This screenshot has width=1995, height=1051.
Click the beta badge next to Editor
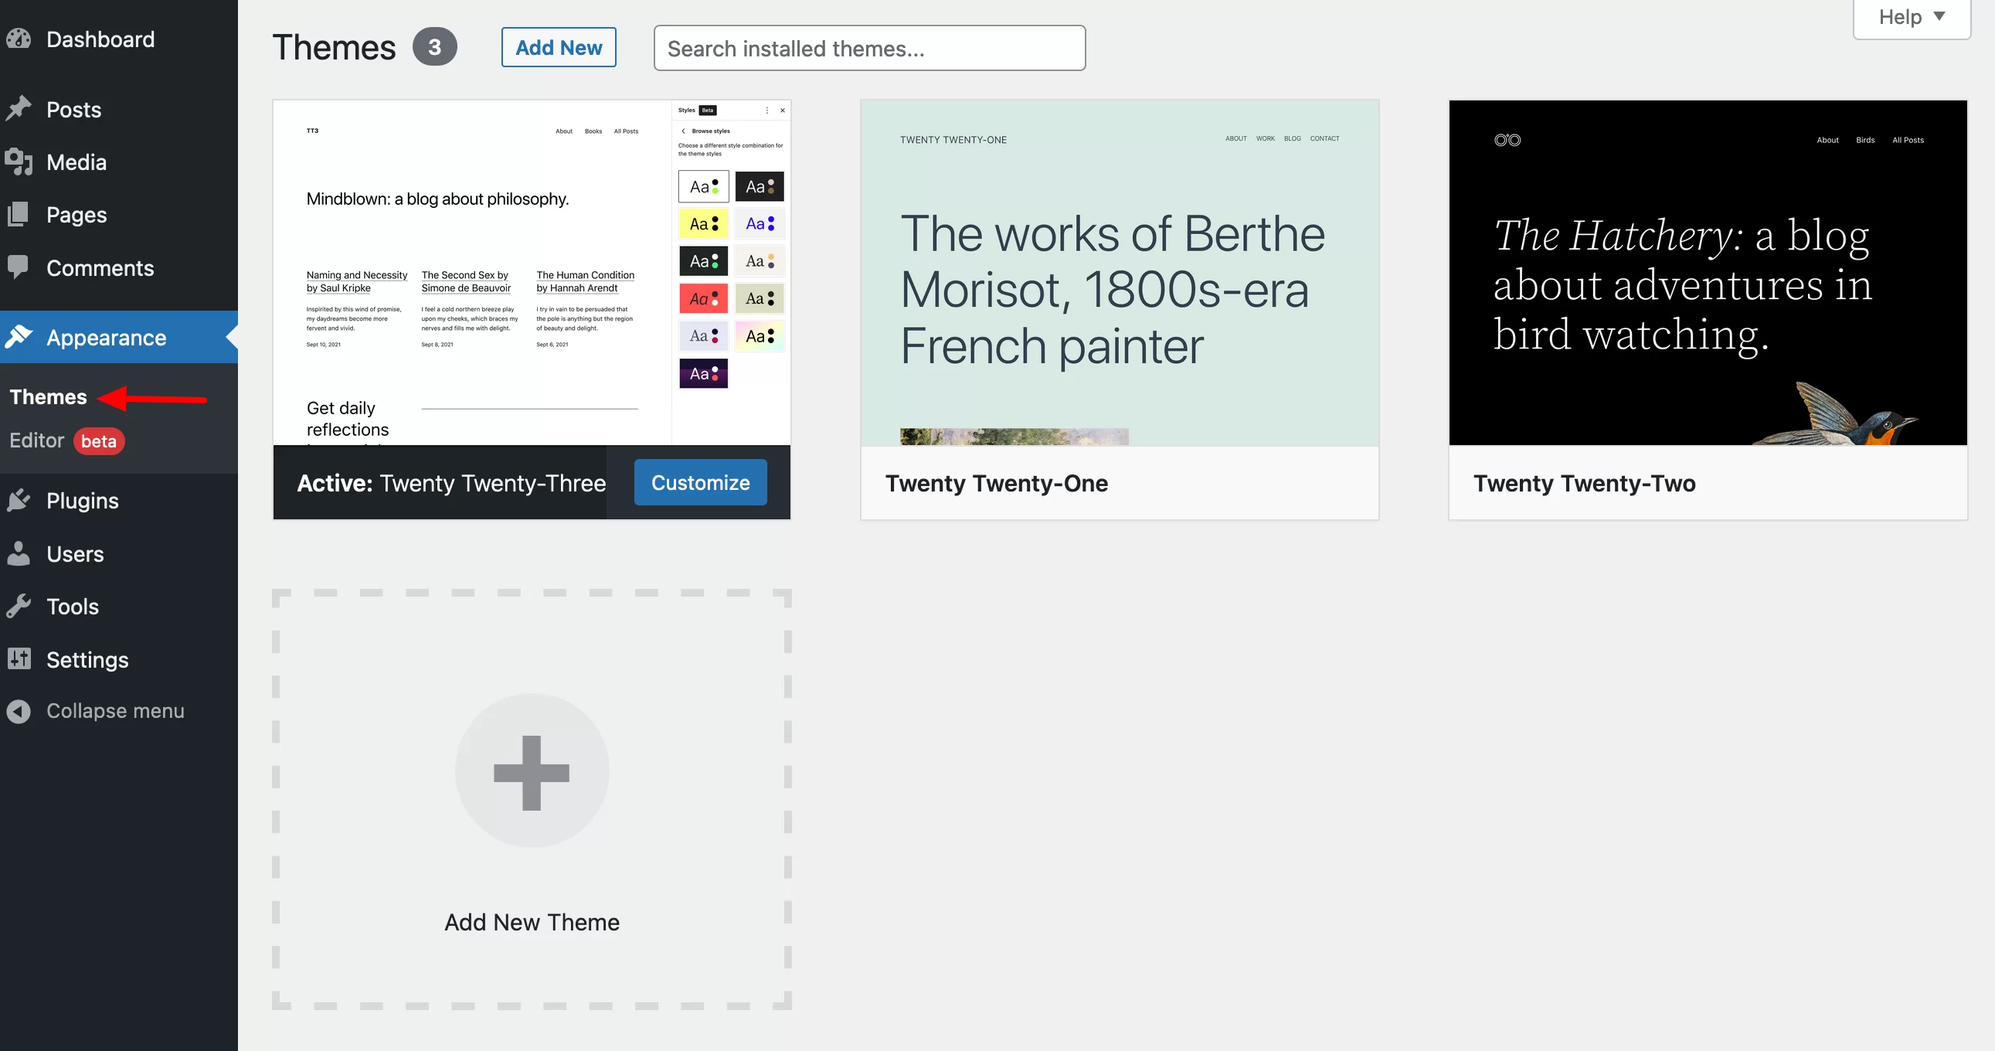coord(99,440)
